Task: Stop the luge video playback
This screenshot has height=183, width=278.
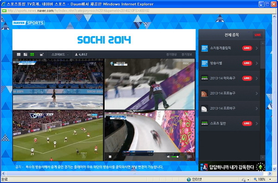Action: 110,157
